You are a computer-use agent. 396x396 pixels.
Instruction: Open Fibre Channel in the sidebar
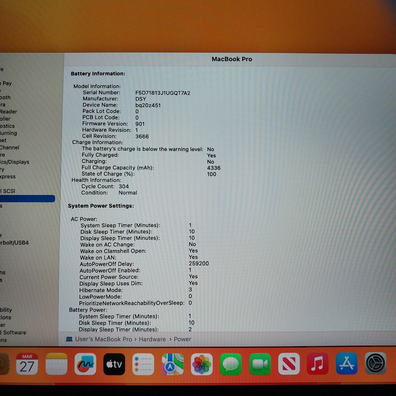click(x=10, y=148)
